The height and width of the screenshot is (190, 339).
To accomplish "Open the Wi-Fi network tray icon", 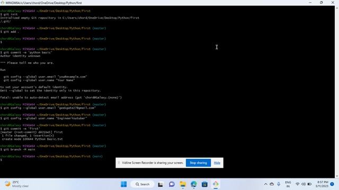I will (298, 184).
